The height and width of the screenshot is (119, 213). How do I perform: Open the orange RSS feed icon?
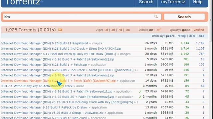point(60,30)
